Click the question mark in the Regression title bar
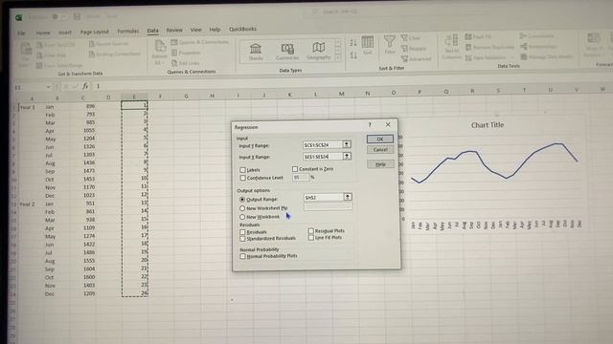613x344 pixels. (x=370, y=125)
